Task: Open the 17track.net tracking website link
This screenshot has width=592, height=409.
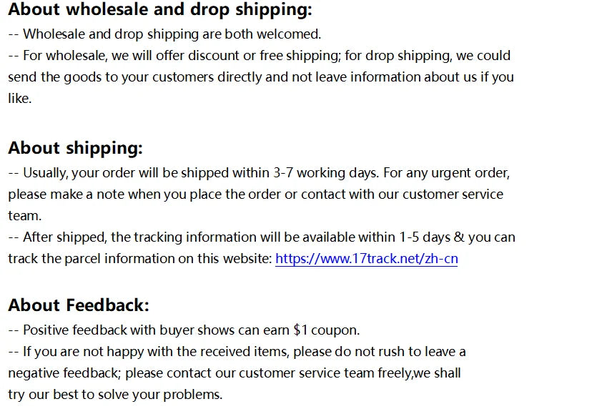Action: (x=366, y=259)
